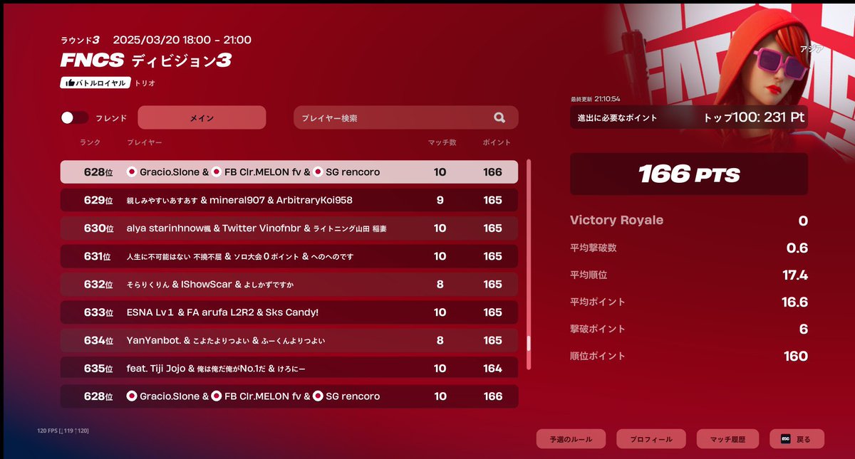Select highlighted 628位 row at list top
This screenshot has width=855, height=459.
(x=289, y=172)
